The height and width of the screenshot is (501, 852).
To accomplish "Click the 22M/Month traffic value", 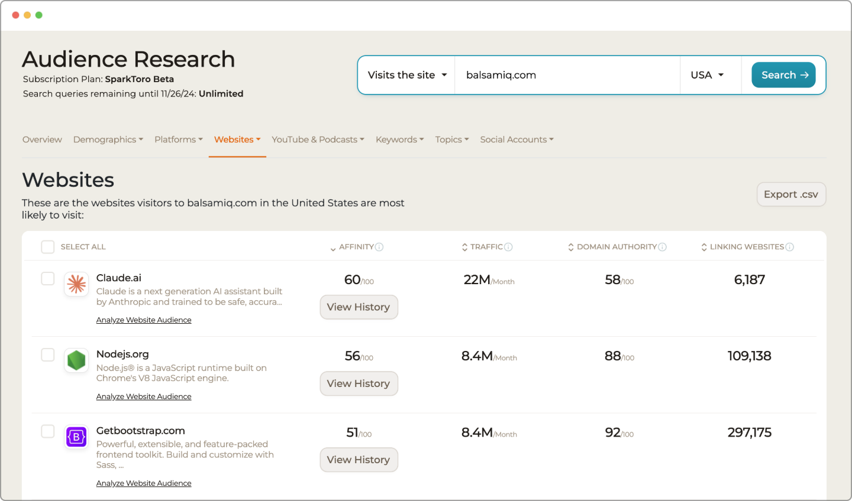I will pos(489,280).
